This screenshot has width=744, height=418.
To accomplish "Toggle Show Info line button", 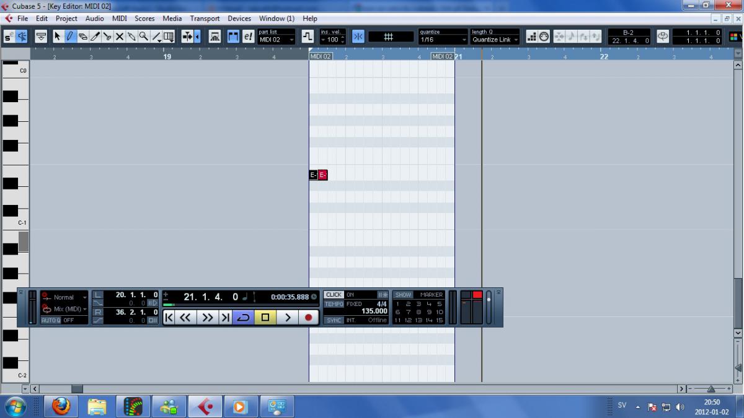I will [41, 37].
